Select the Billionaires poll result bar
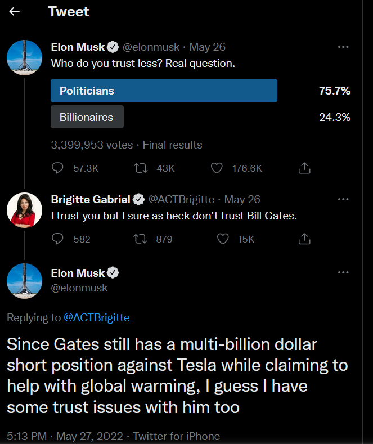This screenshot has width=373, height=444. pos(87,117)
